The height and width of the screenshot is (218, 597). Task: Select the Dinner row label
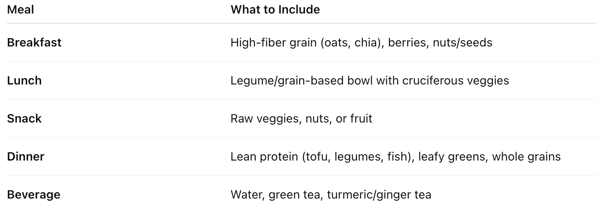point(26,157)
